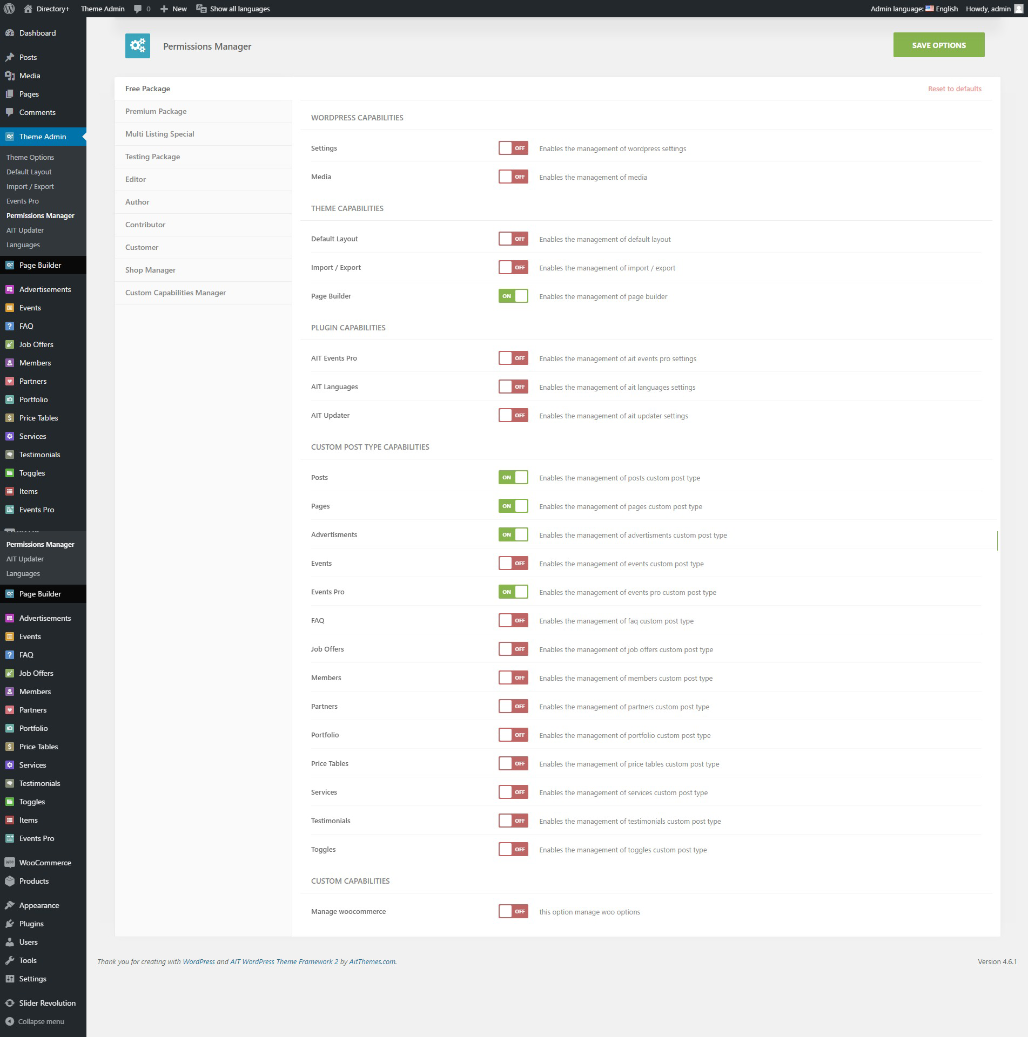Click the Permissions Manager gears header icon
1028x1037 pixels.
138,46
